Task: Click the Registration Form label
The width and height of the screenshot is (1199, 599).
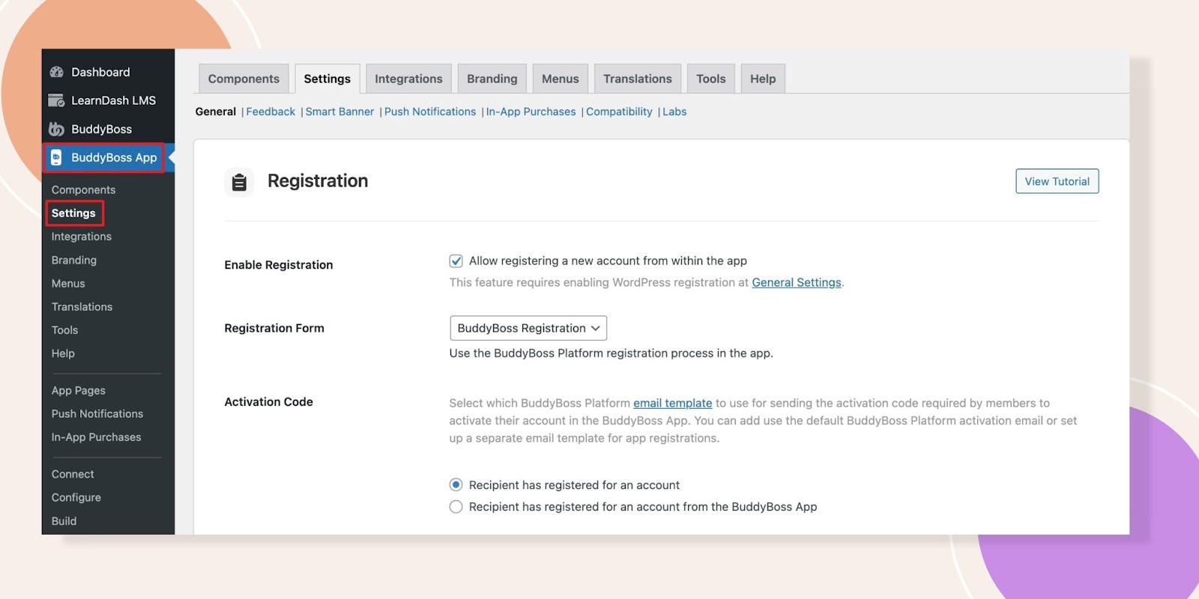Action: pos(274,328)
